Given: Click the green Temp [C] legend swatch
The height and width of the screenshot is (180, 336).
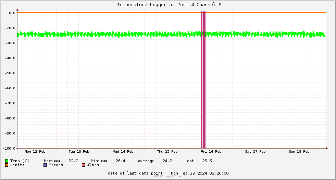Looking at the screenshot, I should pyautogui.click(x=7, y=161).
